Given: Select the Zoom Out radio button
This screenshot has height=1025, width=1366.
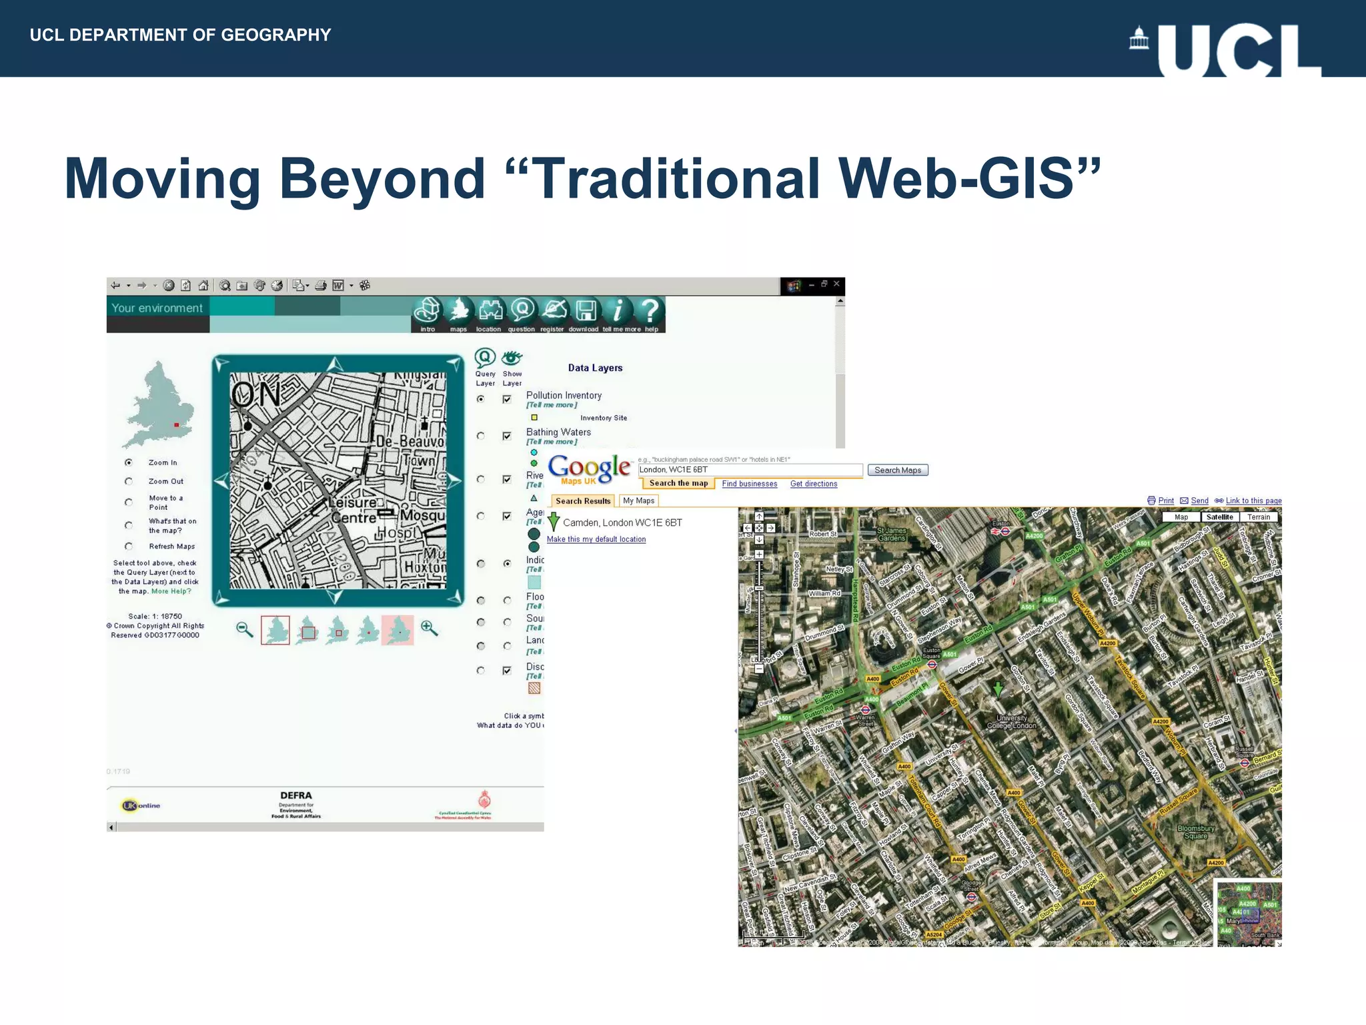Looking at the screenshot, I should (x=129, y=481).
